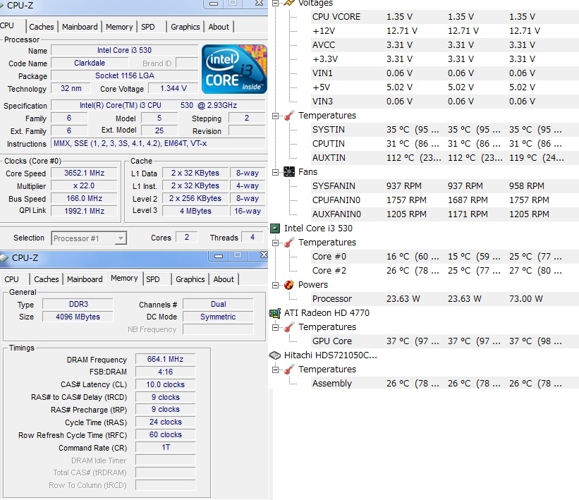Open Graphics tab in upper CPU-Z window

[x=185, y=27]
